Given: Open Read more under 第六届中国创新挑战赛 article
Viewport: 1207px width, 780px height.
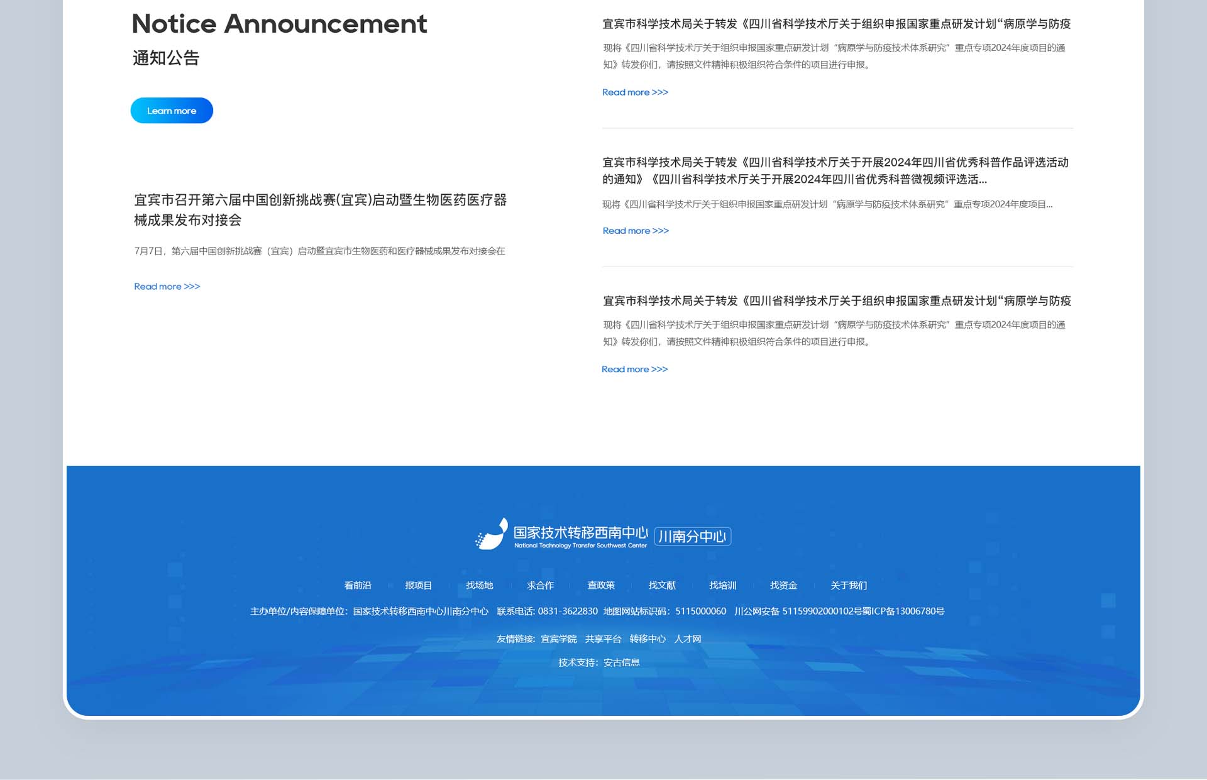Looking at the screenshot, I should 167,287.
